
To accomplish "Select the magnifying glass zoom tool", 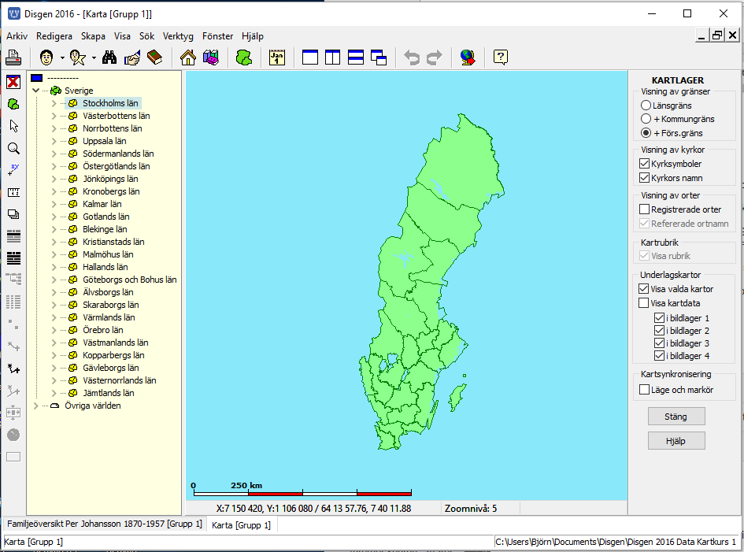I will click(13, 148).
